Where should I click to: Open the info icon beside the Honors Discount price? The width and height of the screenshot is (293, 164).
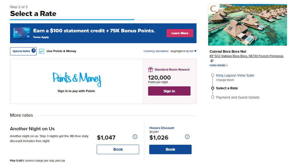187,137
